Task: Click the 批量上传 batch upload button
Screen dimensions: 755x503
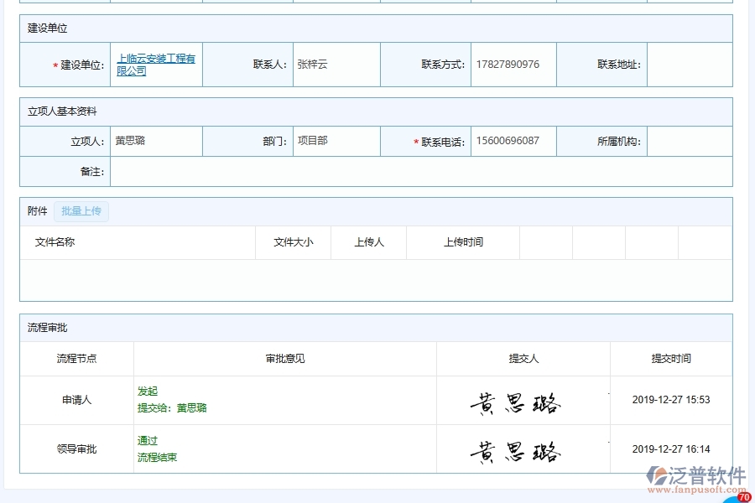Action: [81, 211]
